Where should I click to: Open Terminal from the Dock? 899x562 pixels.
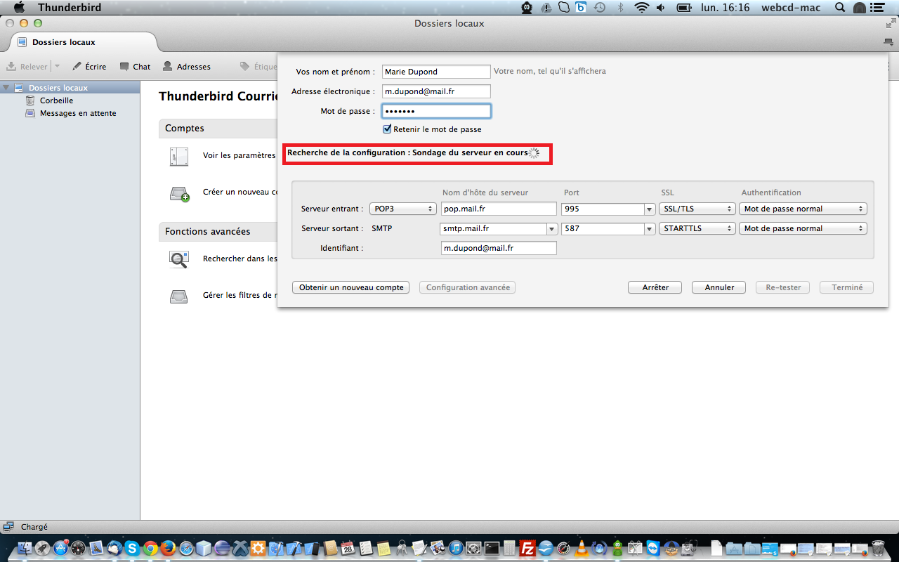(492, 548)
